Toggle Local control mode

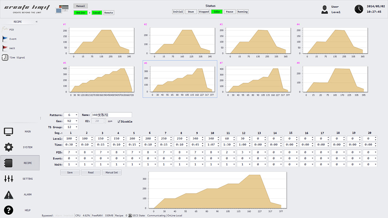coord(97,13)
